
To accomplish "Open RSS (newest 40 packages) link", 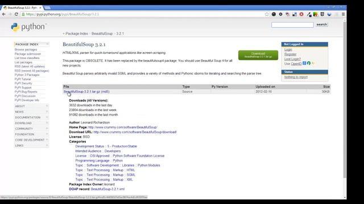I will (x=32, y=71).
